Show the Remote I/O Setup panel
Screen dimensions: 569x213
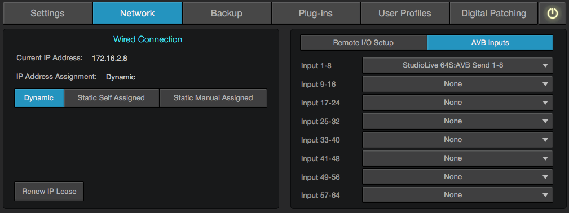(x=363, y=43)
